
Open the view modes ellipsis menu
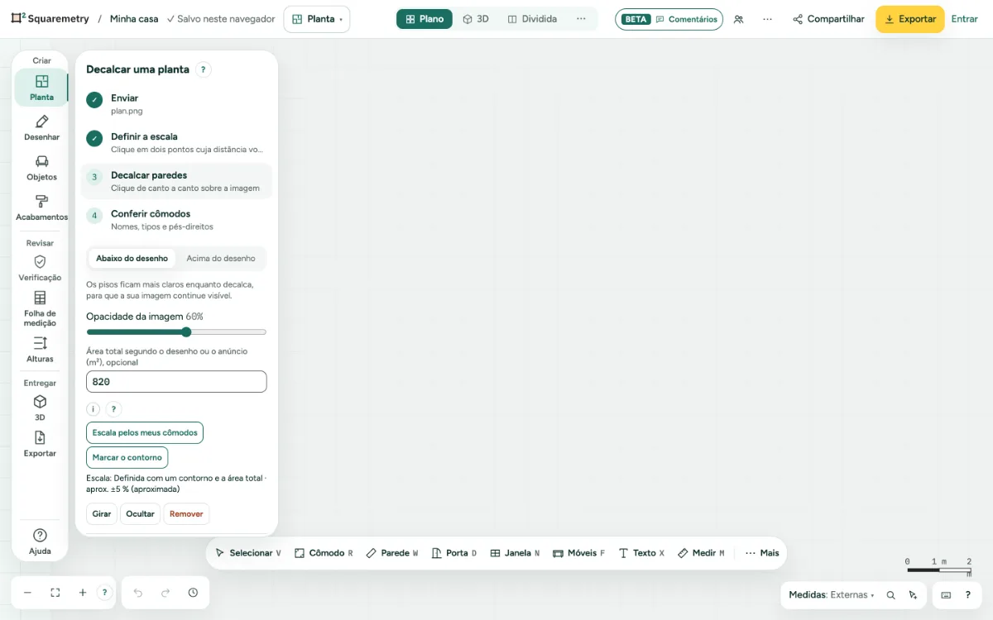click(x=581, y=19)
